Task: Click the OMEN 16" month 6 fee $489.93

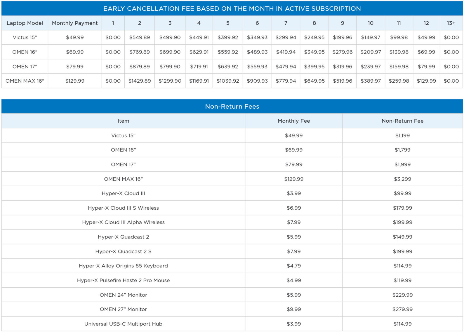Action: click(257, 52)
